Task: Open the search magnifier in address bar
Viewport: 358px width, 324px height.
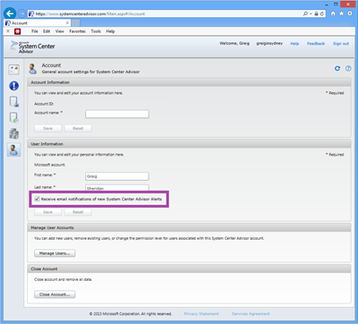Action: point(305,13)
